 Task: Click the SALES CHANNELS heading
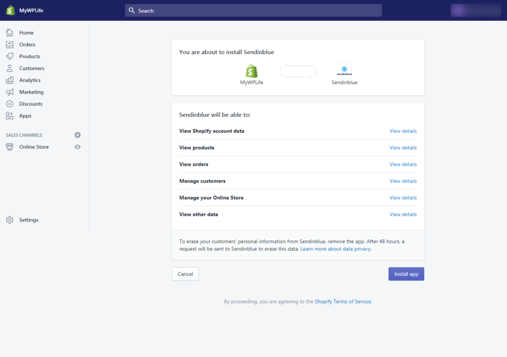click(24, 135)
